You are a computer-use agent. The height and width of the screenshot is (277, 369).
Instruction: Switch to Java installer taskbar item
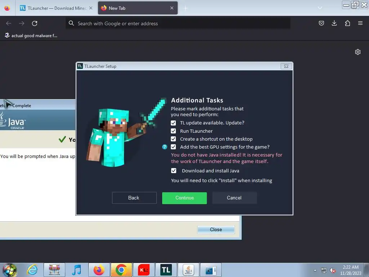(x=188, y=270)
